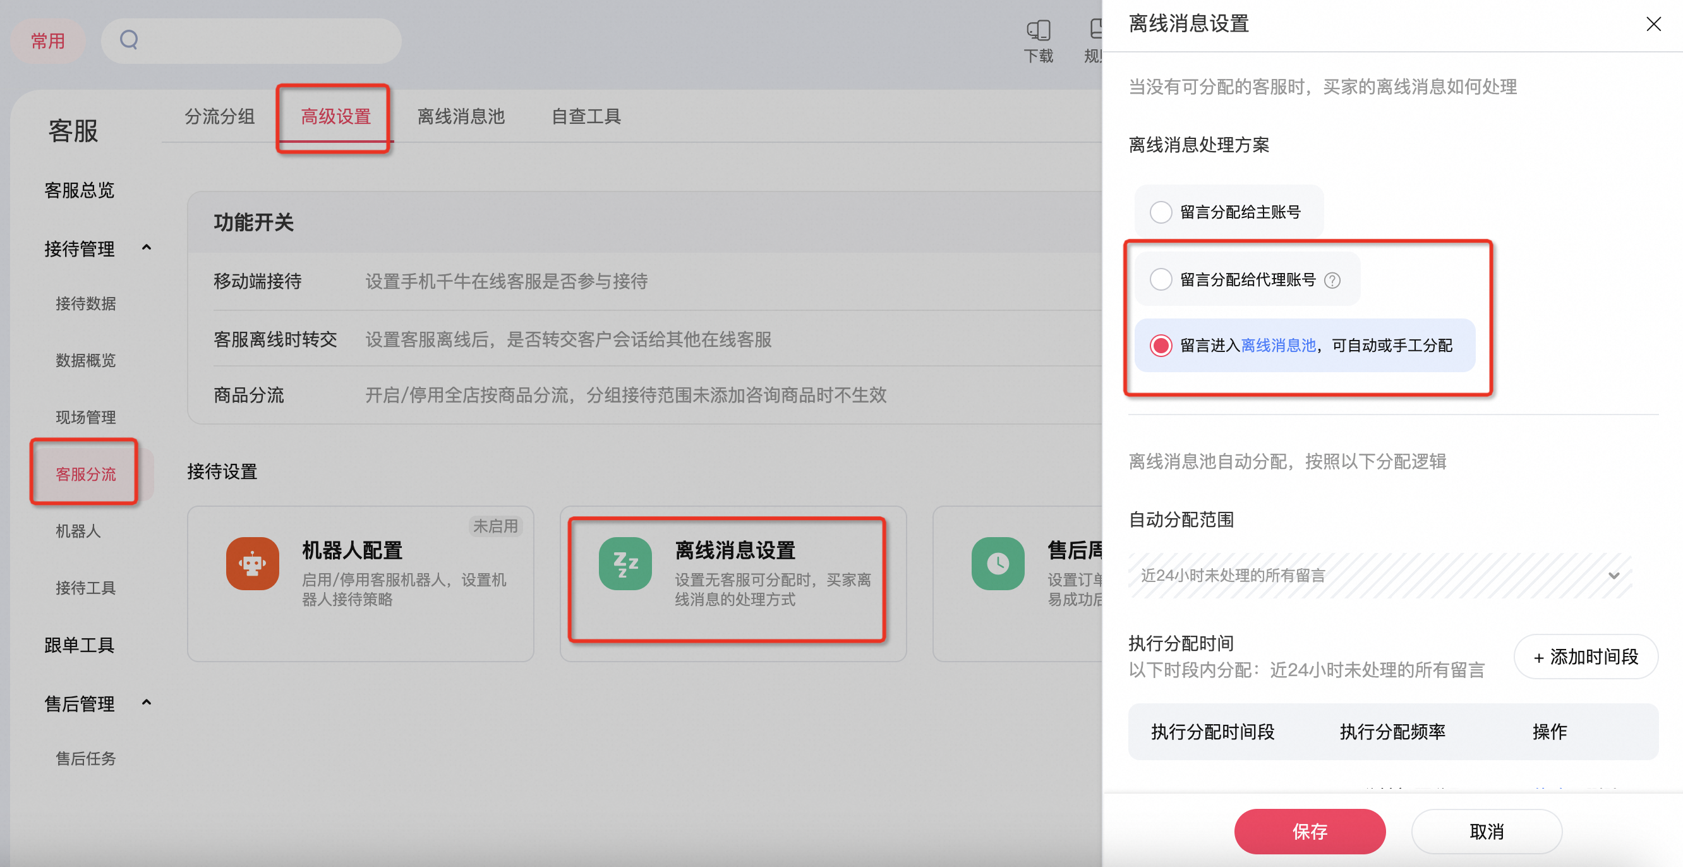The width and height of the screenshot is (1683, 867).
Task: Open 客服分流 in the sidebar
Action: pyautogui.click(x=85, y=474)
